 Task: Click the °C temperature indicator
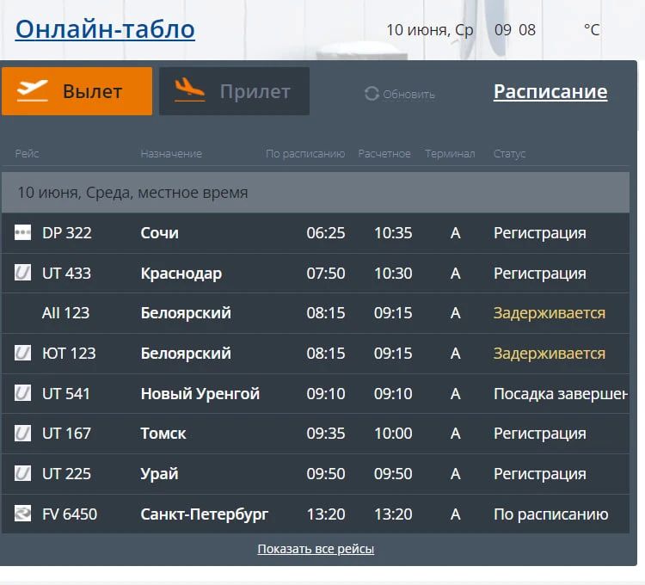(x=592, y=29)
